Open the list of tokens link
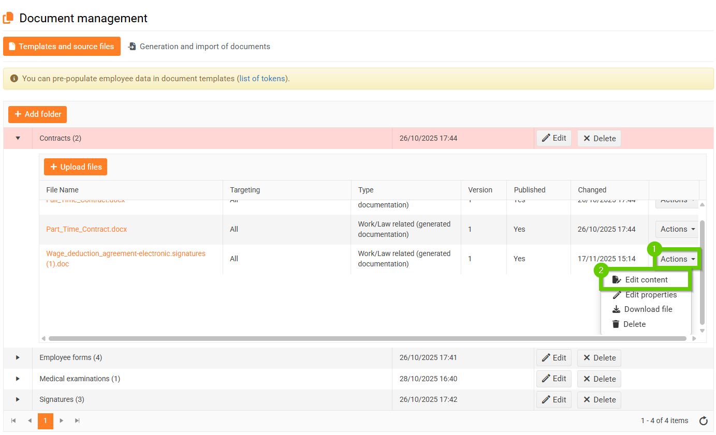 [262, 79]
